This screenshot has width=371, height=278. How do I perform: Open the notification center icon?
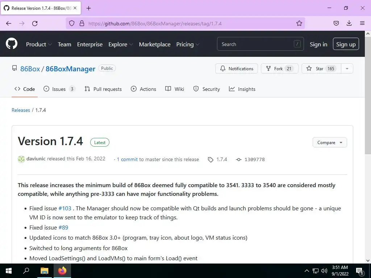click(x=359, y=271)
